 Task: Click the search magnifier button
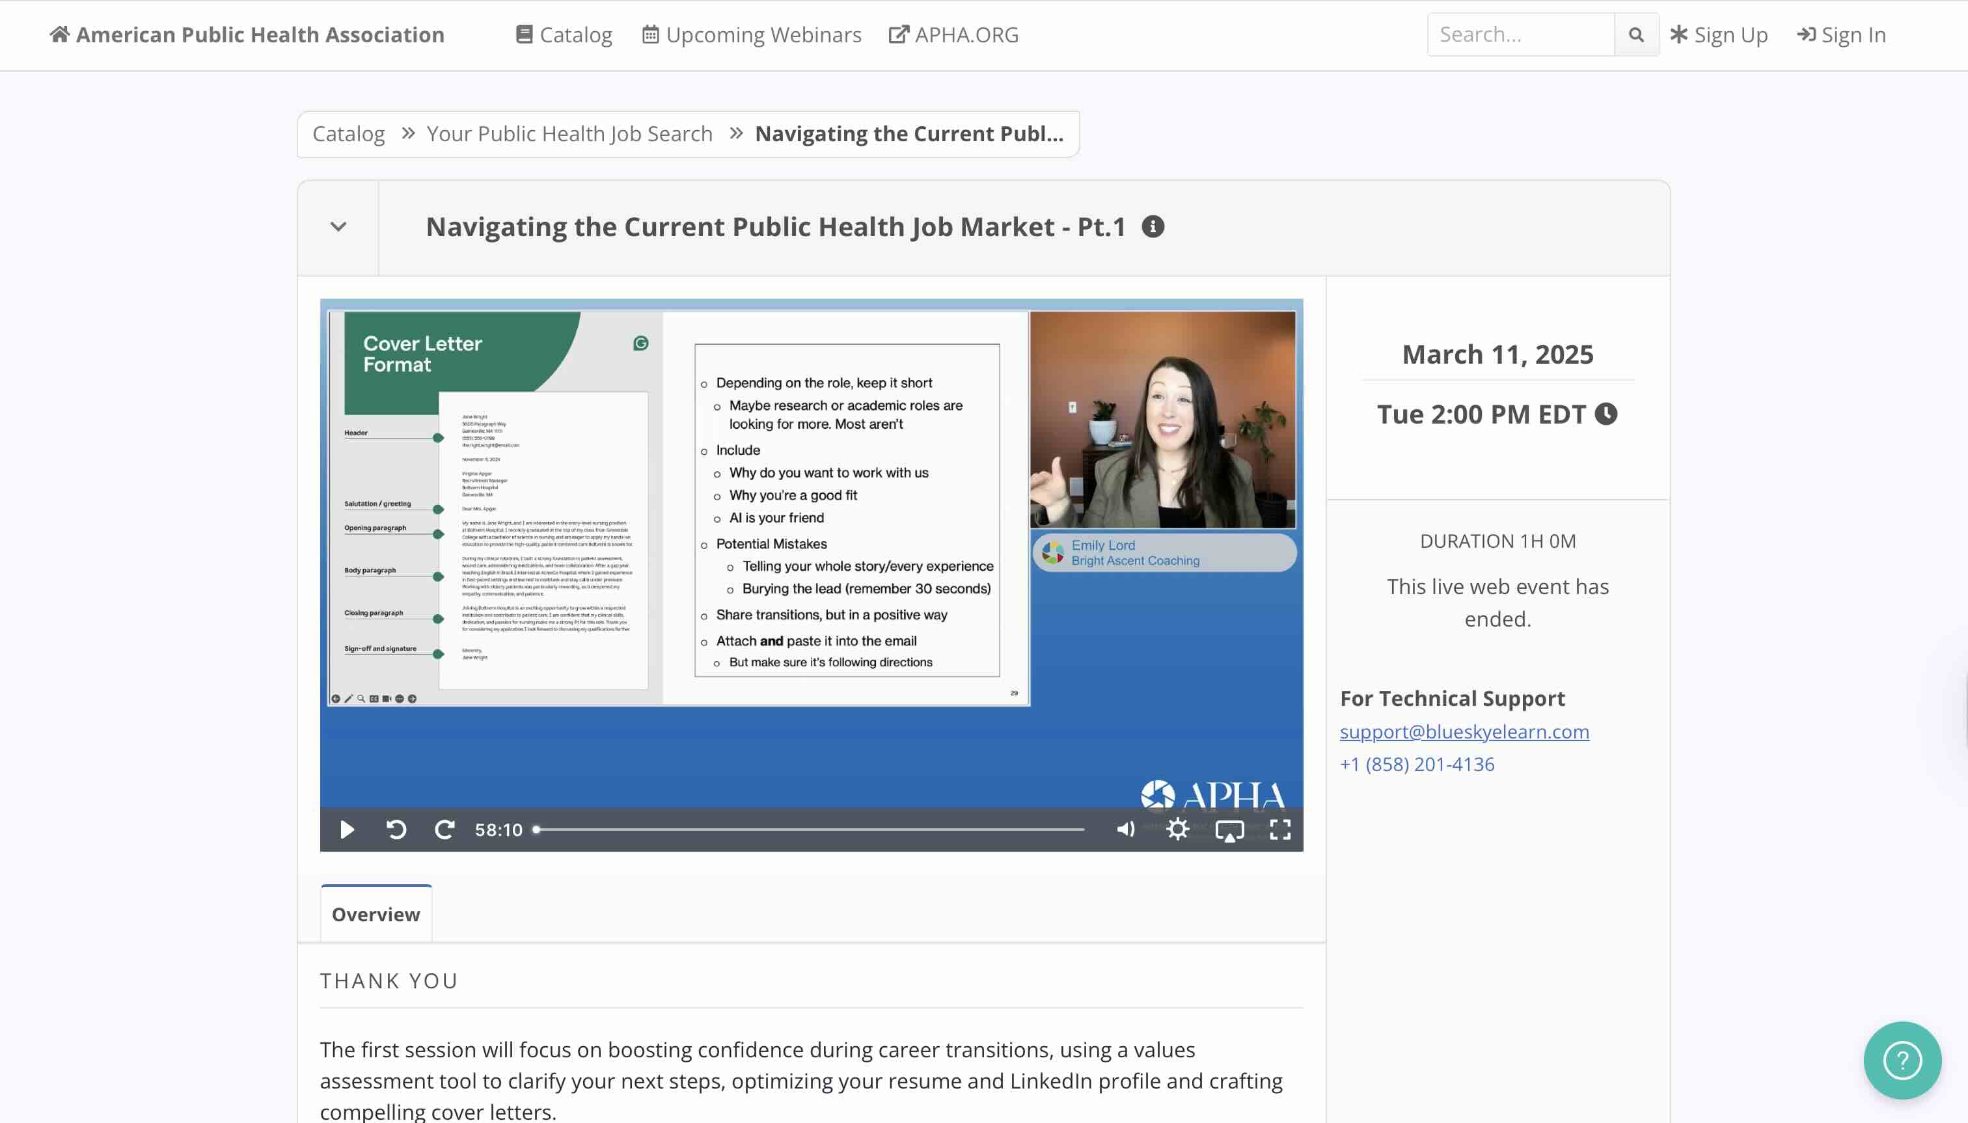coord(1635,34)
